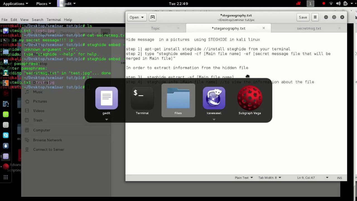Click Subgraph Vega icon in the dock

(6, 167)
